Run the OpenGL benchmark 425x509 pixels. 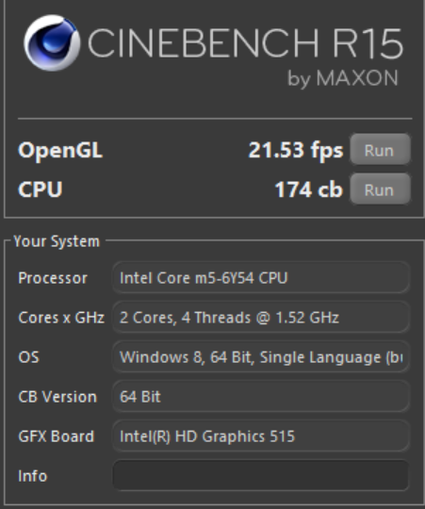point(380,150)
